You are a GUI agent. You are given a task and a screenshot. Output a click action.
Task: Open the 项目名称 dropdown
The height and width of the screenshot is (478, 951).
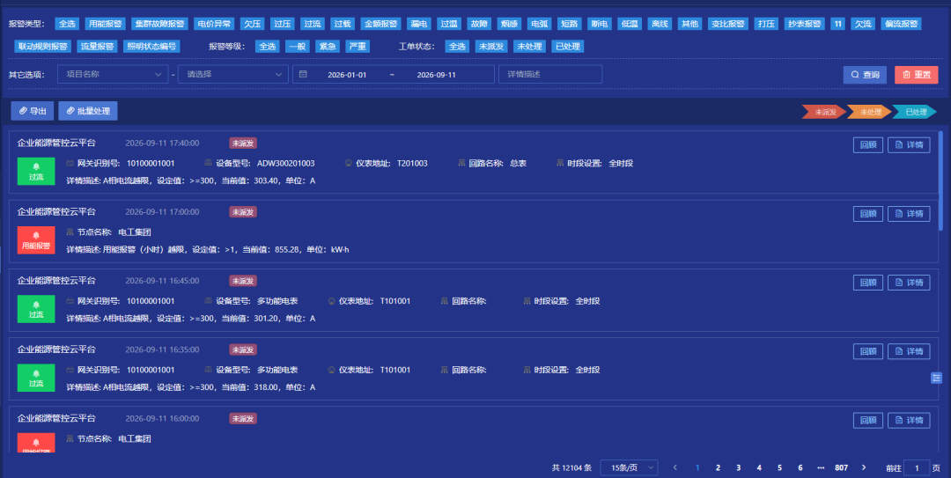(113, 74)
